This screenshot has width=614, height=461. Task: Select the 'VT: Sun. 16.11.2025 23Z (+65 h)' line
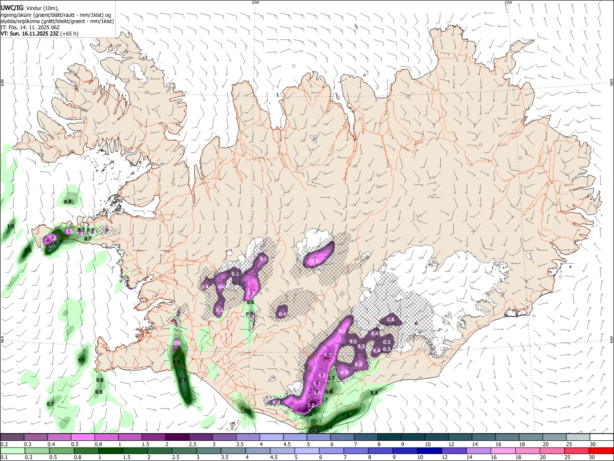click(39, 34)
